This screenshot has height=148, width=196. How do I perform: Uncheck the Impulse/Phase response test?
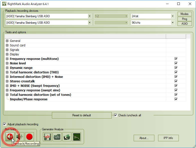click(176, 99)
